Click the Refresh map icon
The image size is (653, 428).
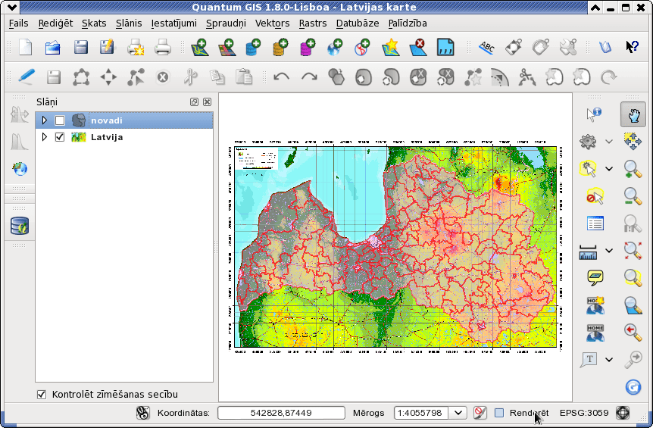point(633,387)
